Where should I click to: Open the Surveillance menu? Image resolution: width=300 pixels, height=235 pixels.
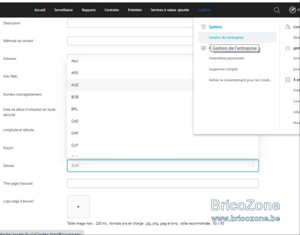click(63, 10)
